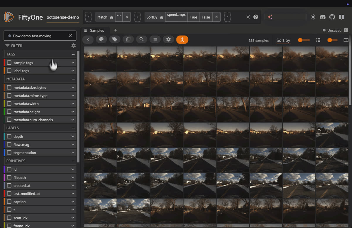Open the documentation book icon
The image size is (352, 228).
[x=341, y=17]
